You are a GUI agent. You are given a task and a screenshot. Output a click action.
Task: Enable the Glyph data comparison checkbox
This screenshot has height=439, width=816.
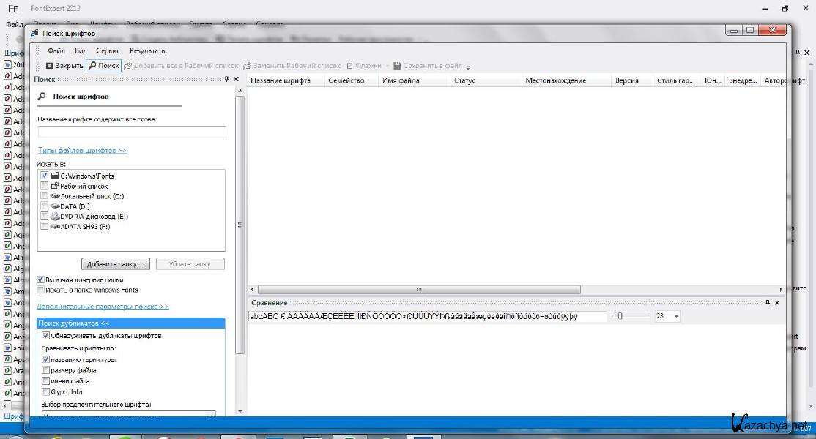pyautogui.click(x=45, y=391)
